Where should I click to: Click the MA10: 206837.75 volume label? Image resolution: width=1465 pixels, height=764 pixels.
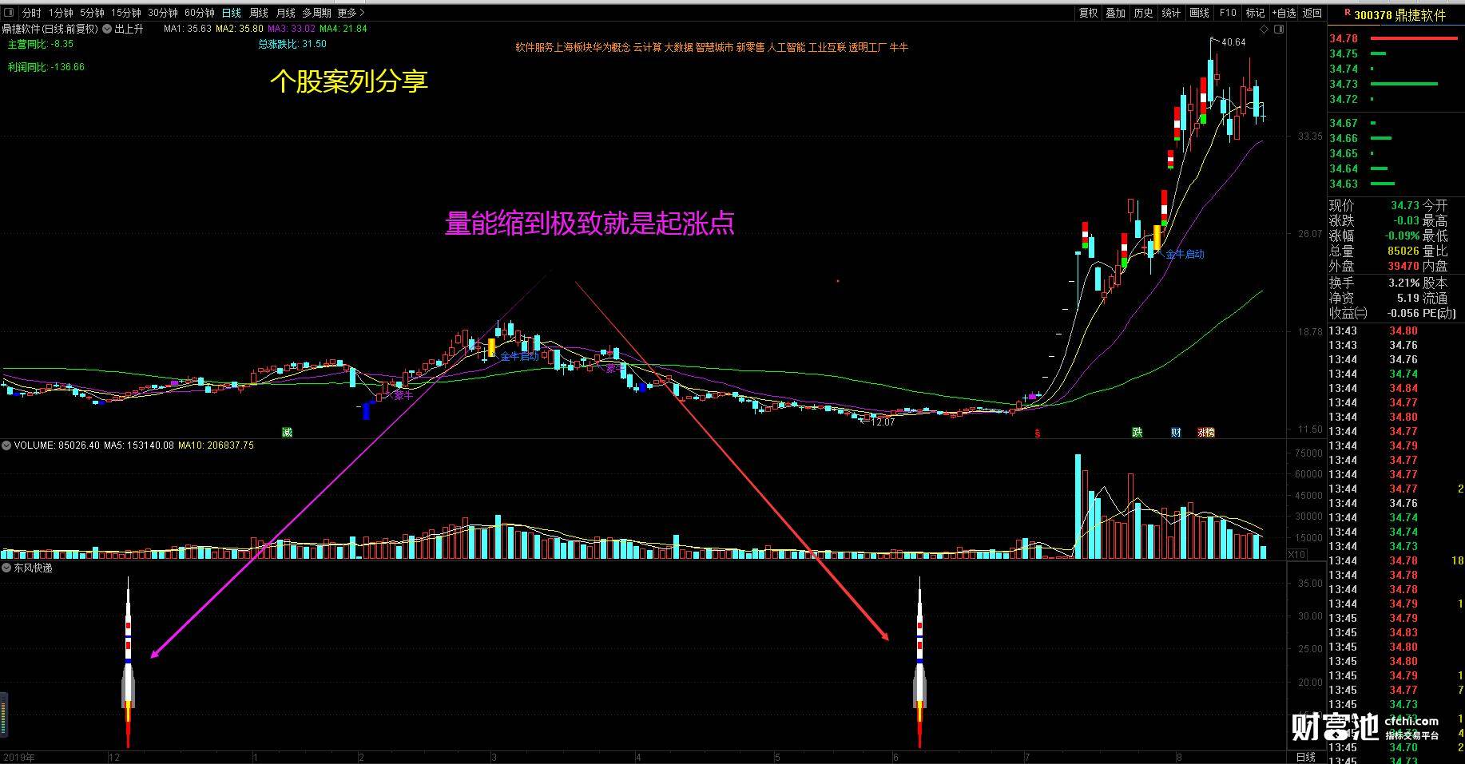pyautogui.click(x=216, y=445)
